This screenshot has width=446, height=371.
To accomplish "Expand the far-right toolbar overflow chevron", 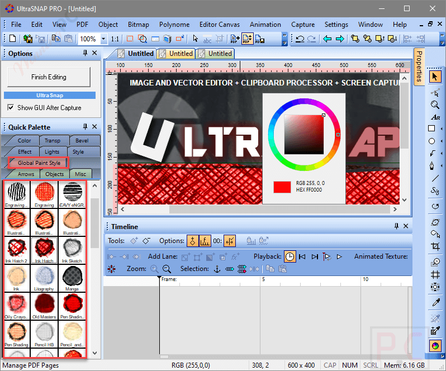I will click(x=442, y=39).
